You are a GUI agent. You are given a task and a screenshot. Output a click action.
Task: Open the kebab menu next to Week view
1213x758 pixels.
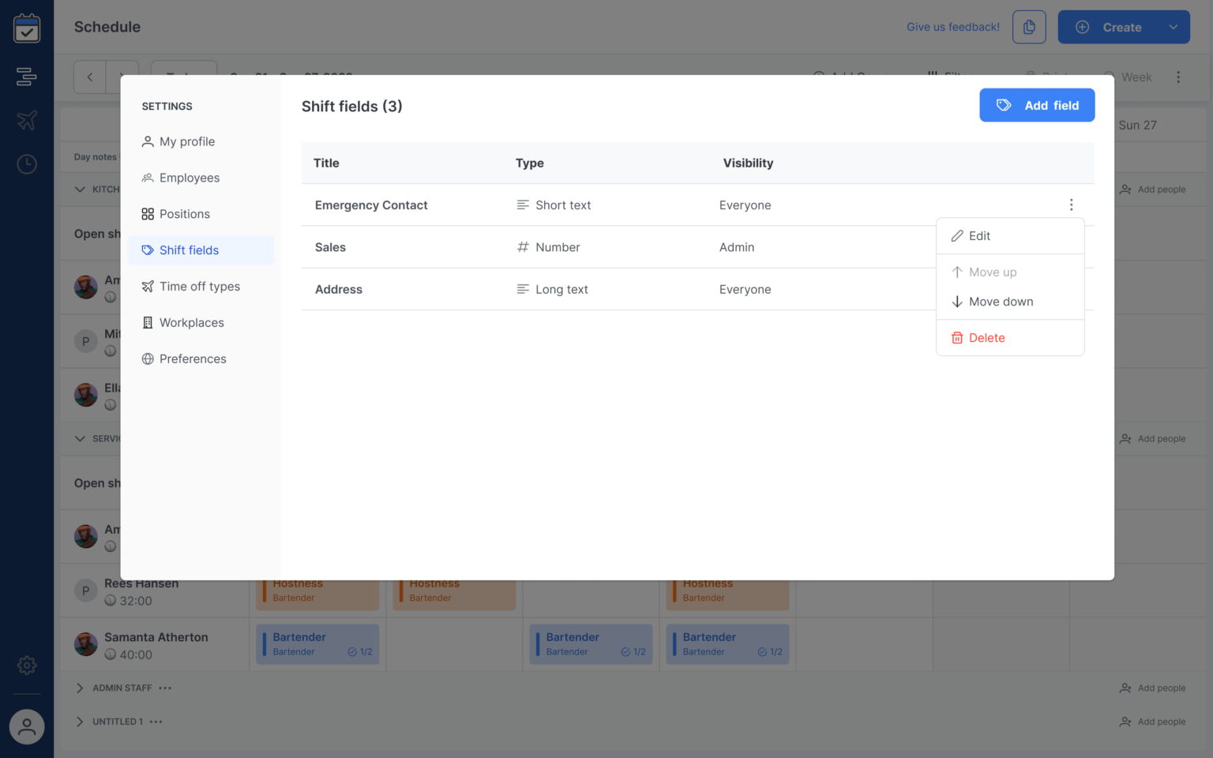pyautogui.click(x=1178, y=77)
